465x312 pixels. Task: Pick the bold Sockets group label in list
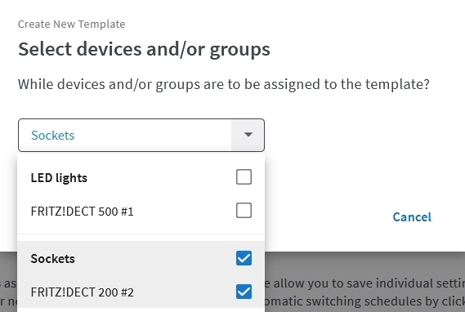coord(53,259)
